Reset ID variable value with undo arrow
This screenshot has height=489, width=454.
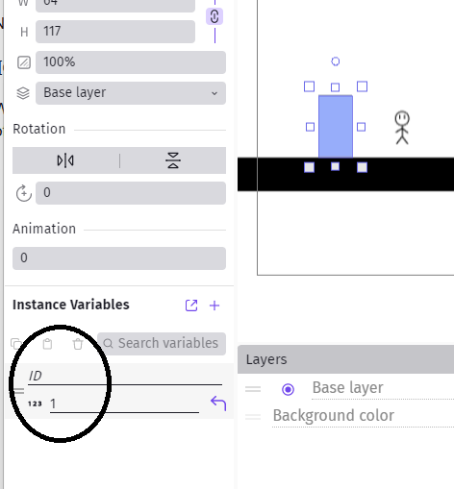pyautogui.click(x=218, y=403)
